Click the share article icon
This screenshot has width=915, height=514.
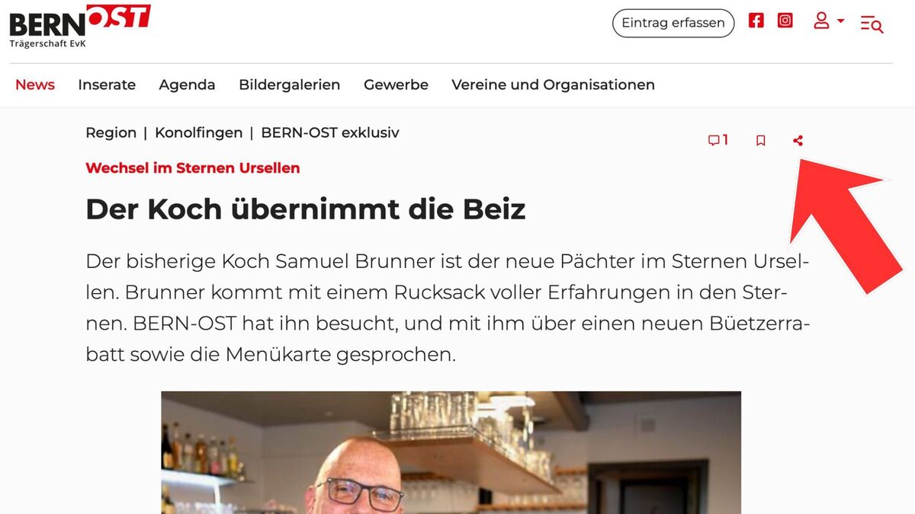[798, 140]
